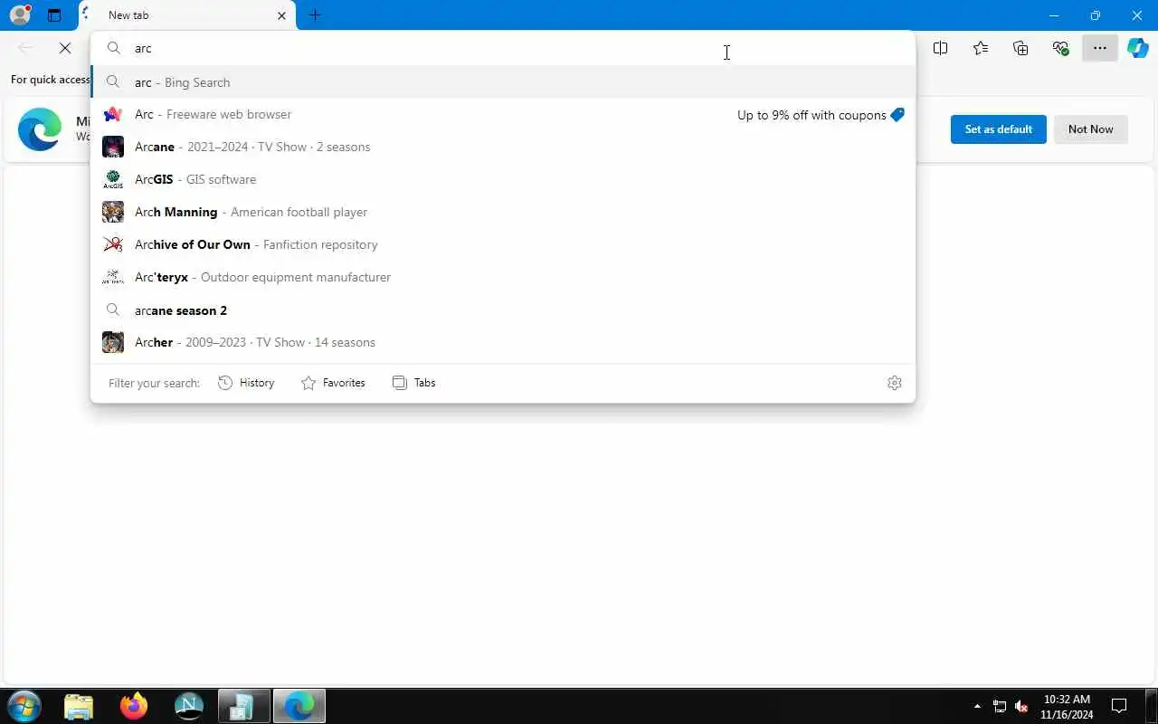Screen dimensions: 1158x724
Task: Open the Copilot sidebar icon
Action: [1138, 48]
